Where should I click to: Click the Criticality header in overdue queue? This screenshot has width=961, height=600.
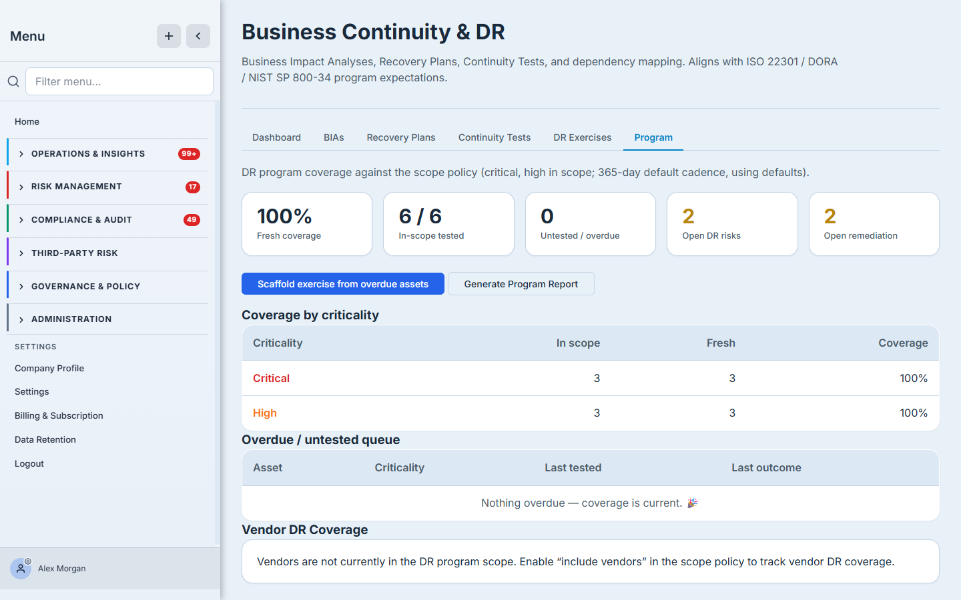[399, 468]
